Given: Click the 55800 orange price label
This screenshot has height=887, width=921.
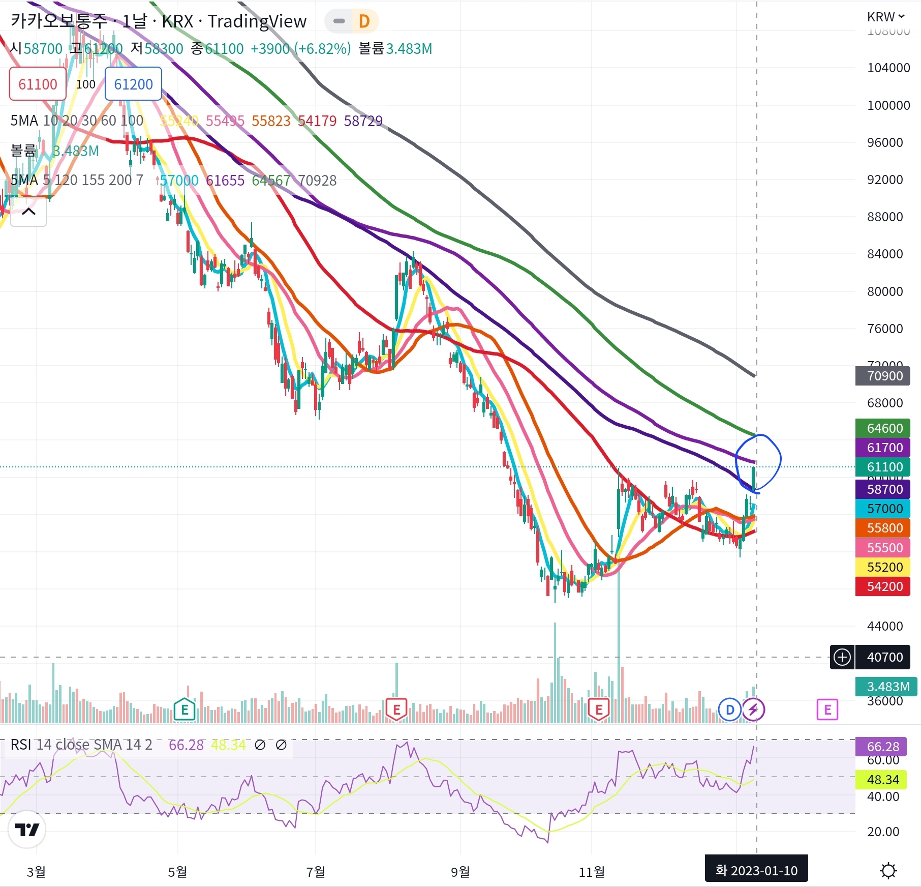Looking at the screenshot, I should 883,528.
